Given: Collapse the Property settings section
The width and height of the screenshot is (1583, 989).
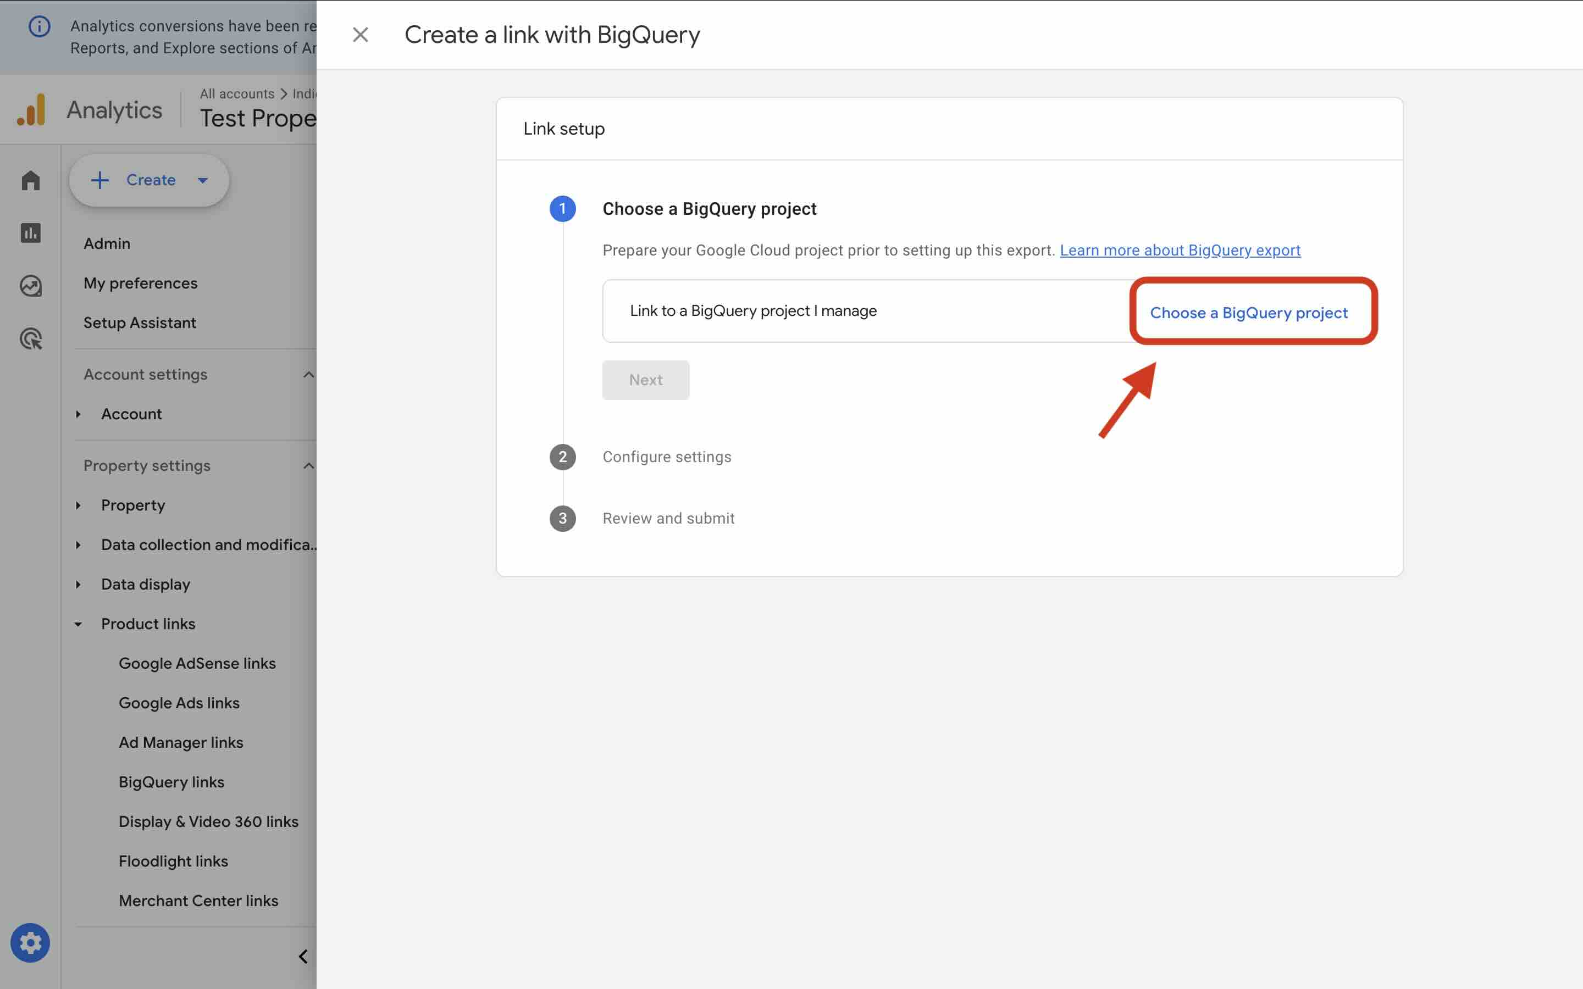Looking at the screenshot, I should (x=308, y=466).
